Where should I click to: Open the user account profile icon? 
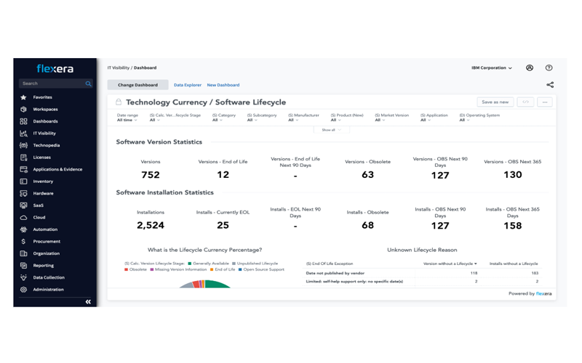tap(530, 68)
